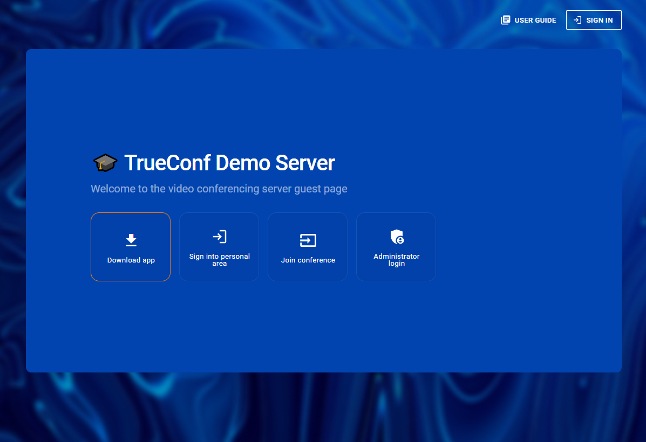Click the graduation cap logo
This screenshot has height=442, width=646.
click(x=105, y=163)
